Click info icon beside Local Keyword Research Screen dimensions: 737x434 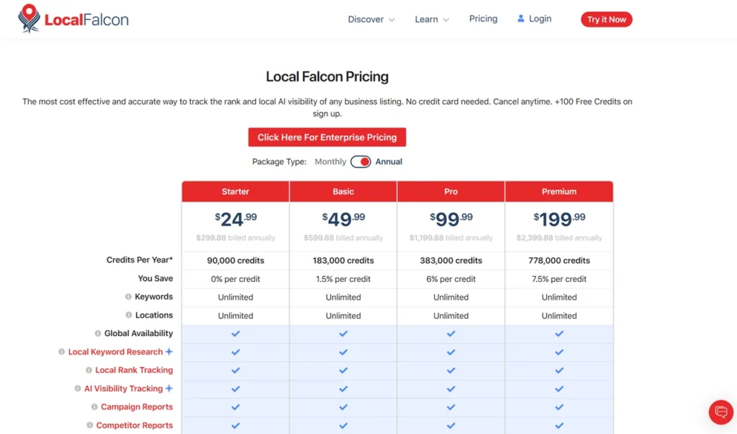pos(62,352)
